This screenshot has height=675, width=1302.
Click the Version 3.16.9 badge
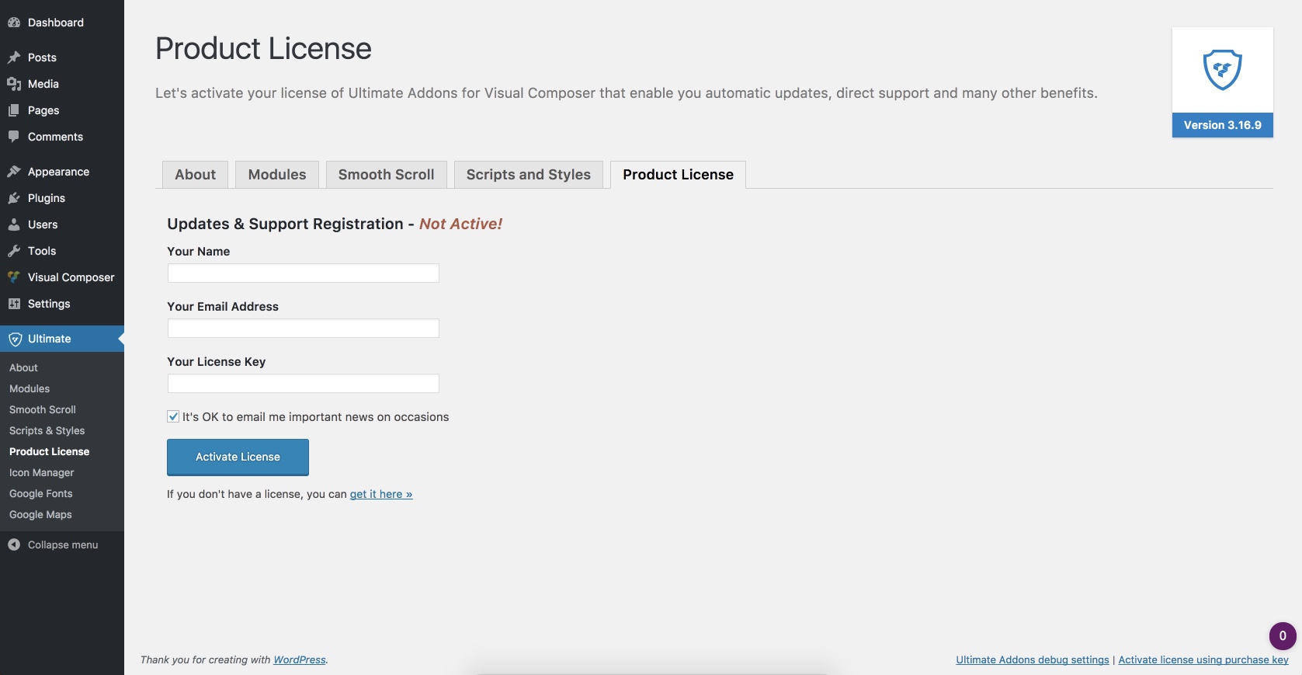coord(1222,125)
